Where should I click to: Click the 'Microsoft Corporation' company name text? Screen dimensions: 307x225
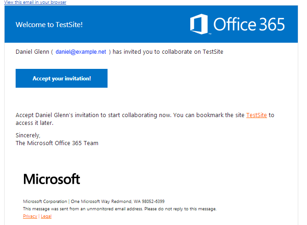click(x=45, y=202)
